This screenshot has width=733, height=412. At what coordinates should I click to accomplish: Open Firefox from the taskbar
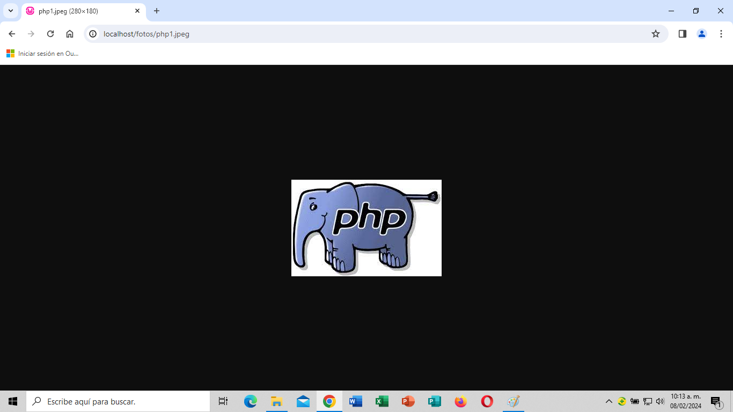click(x=460, y=401)
